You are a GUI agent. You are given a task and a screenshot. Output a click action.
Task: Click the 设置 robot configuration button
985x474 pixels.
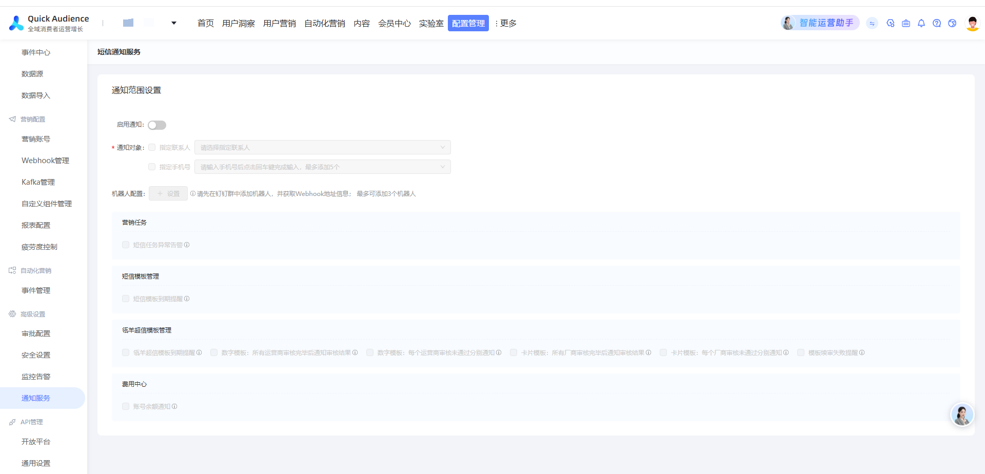(168, 194)
